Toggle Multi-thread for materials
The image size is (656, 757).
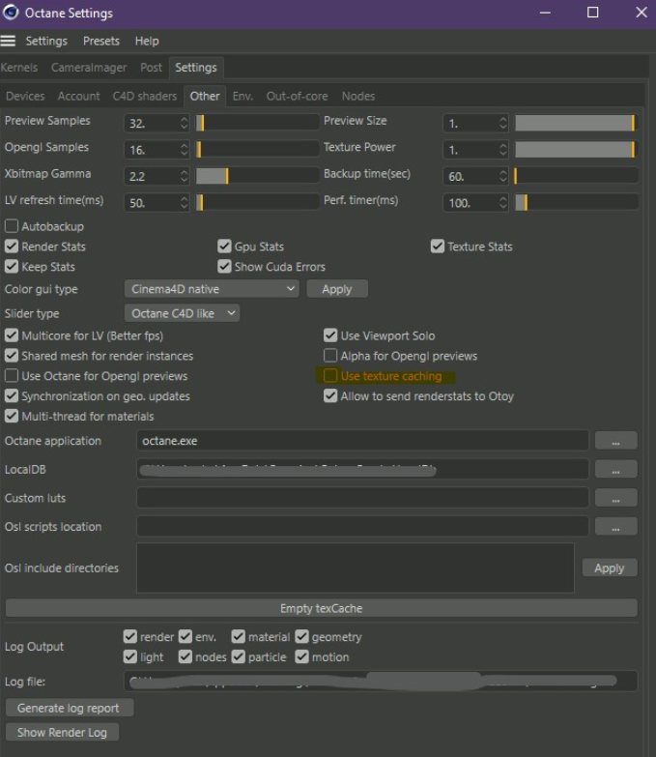tap(12, 416)
